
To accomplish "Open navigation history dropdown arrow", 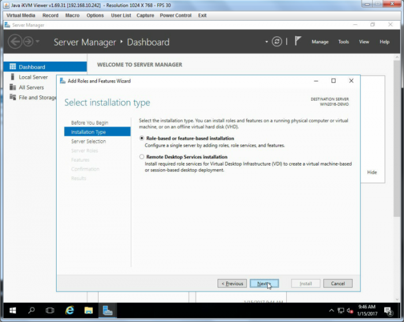I will coord(38,41).
